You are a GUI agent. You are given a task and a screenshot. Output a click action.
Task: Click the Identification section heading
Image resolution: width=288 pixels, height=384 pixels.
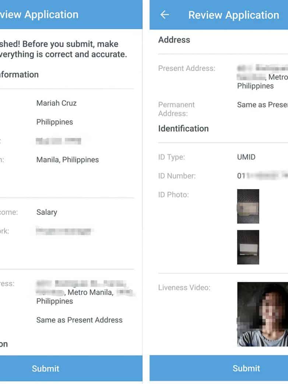(x=183, y=128)
